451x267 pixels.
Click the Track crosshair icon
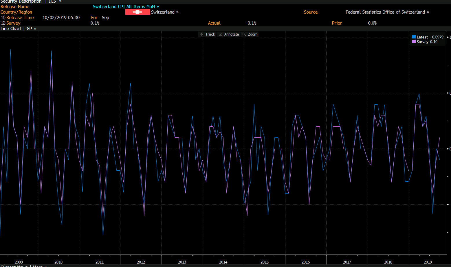pos(201,34)
